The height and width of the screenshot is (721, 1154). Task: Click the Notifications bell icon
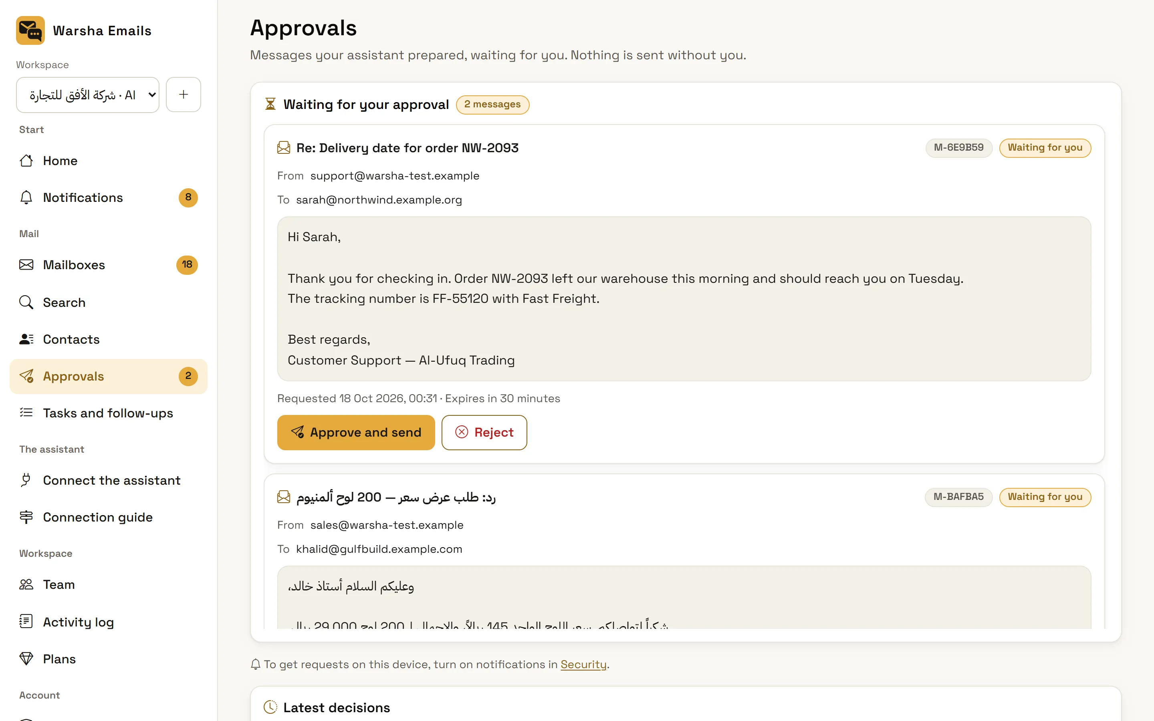pos(26,197)
